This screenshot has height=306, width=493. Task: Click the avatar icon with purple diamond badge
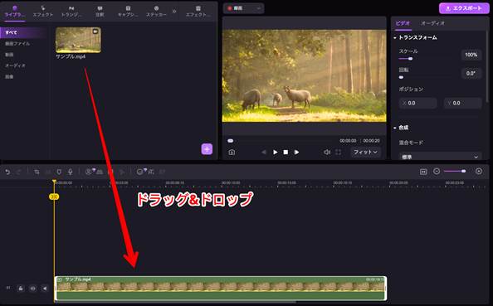(x=90, y=172)
